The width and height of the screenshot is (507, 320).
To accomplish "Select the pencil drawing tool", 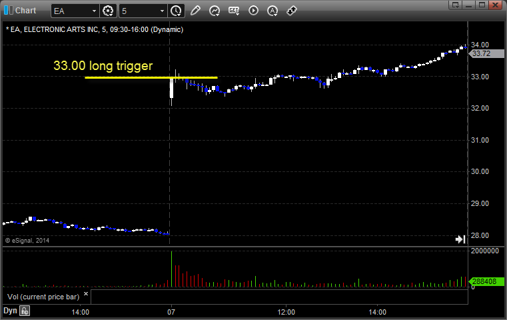I will 195,11.
